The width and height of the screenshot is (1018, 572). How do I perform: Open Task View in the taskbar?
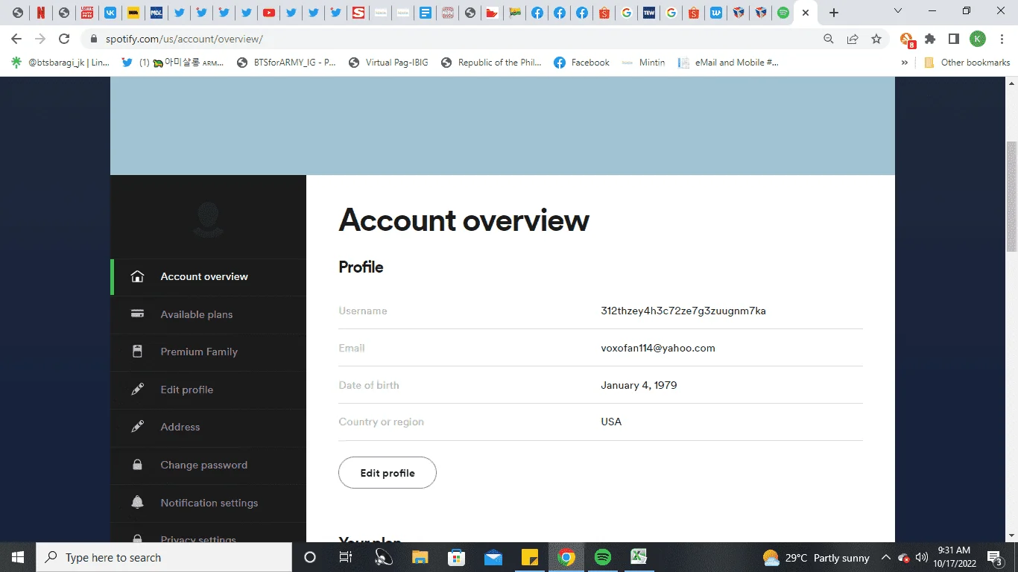346,557
